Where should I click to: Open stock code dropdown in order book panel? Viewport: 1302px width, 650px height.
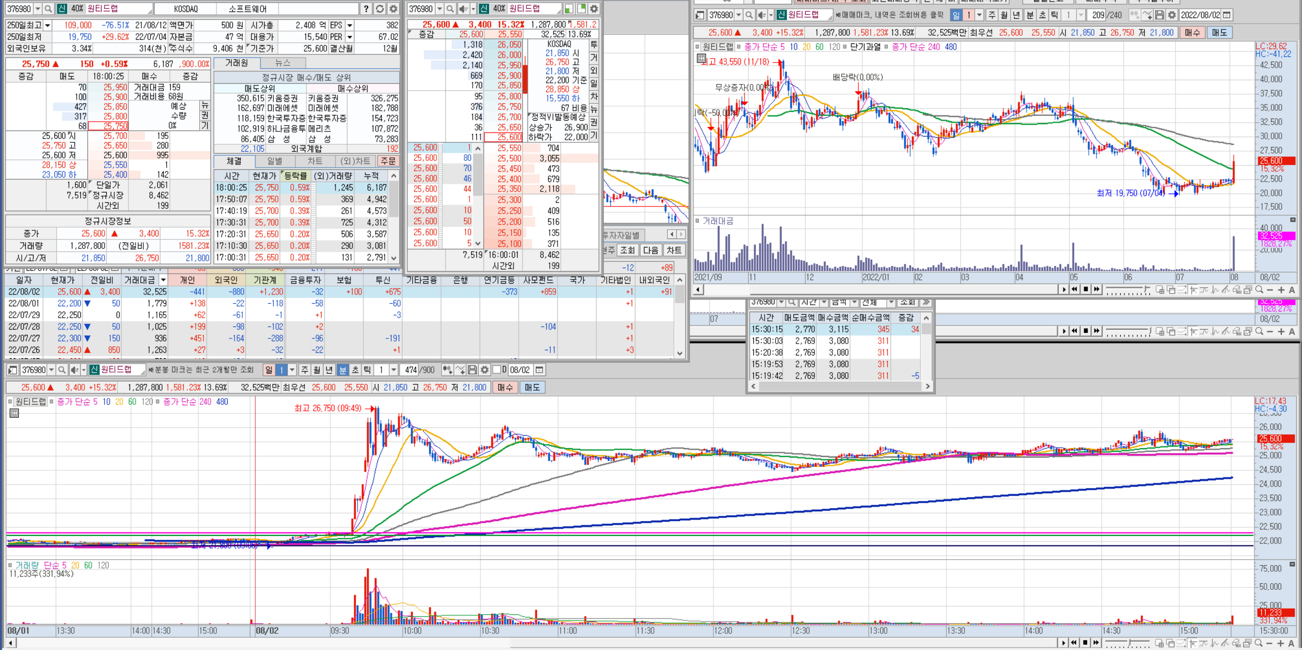pyautogui.click(x=440, y=9)
